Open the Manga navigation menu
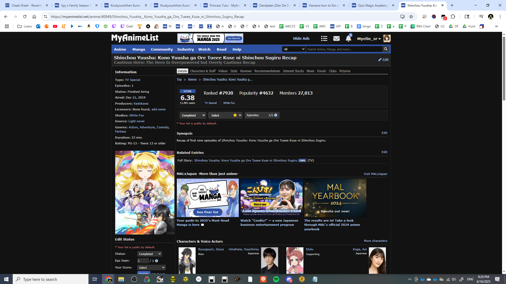506x284 pixels. 139,49
